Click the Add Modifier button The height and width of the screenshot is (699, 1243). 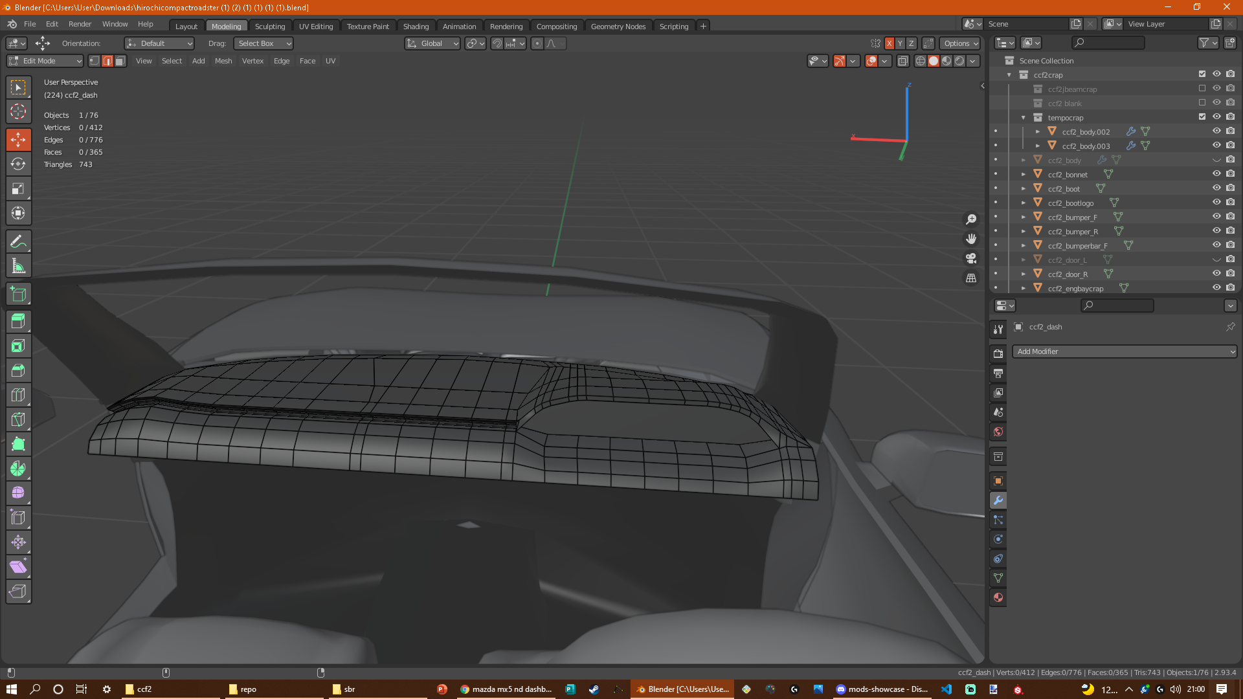coord(1124,351)
